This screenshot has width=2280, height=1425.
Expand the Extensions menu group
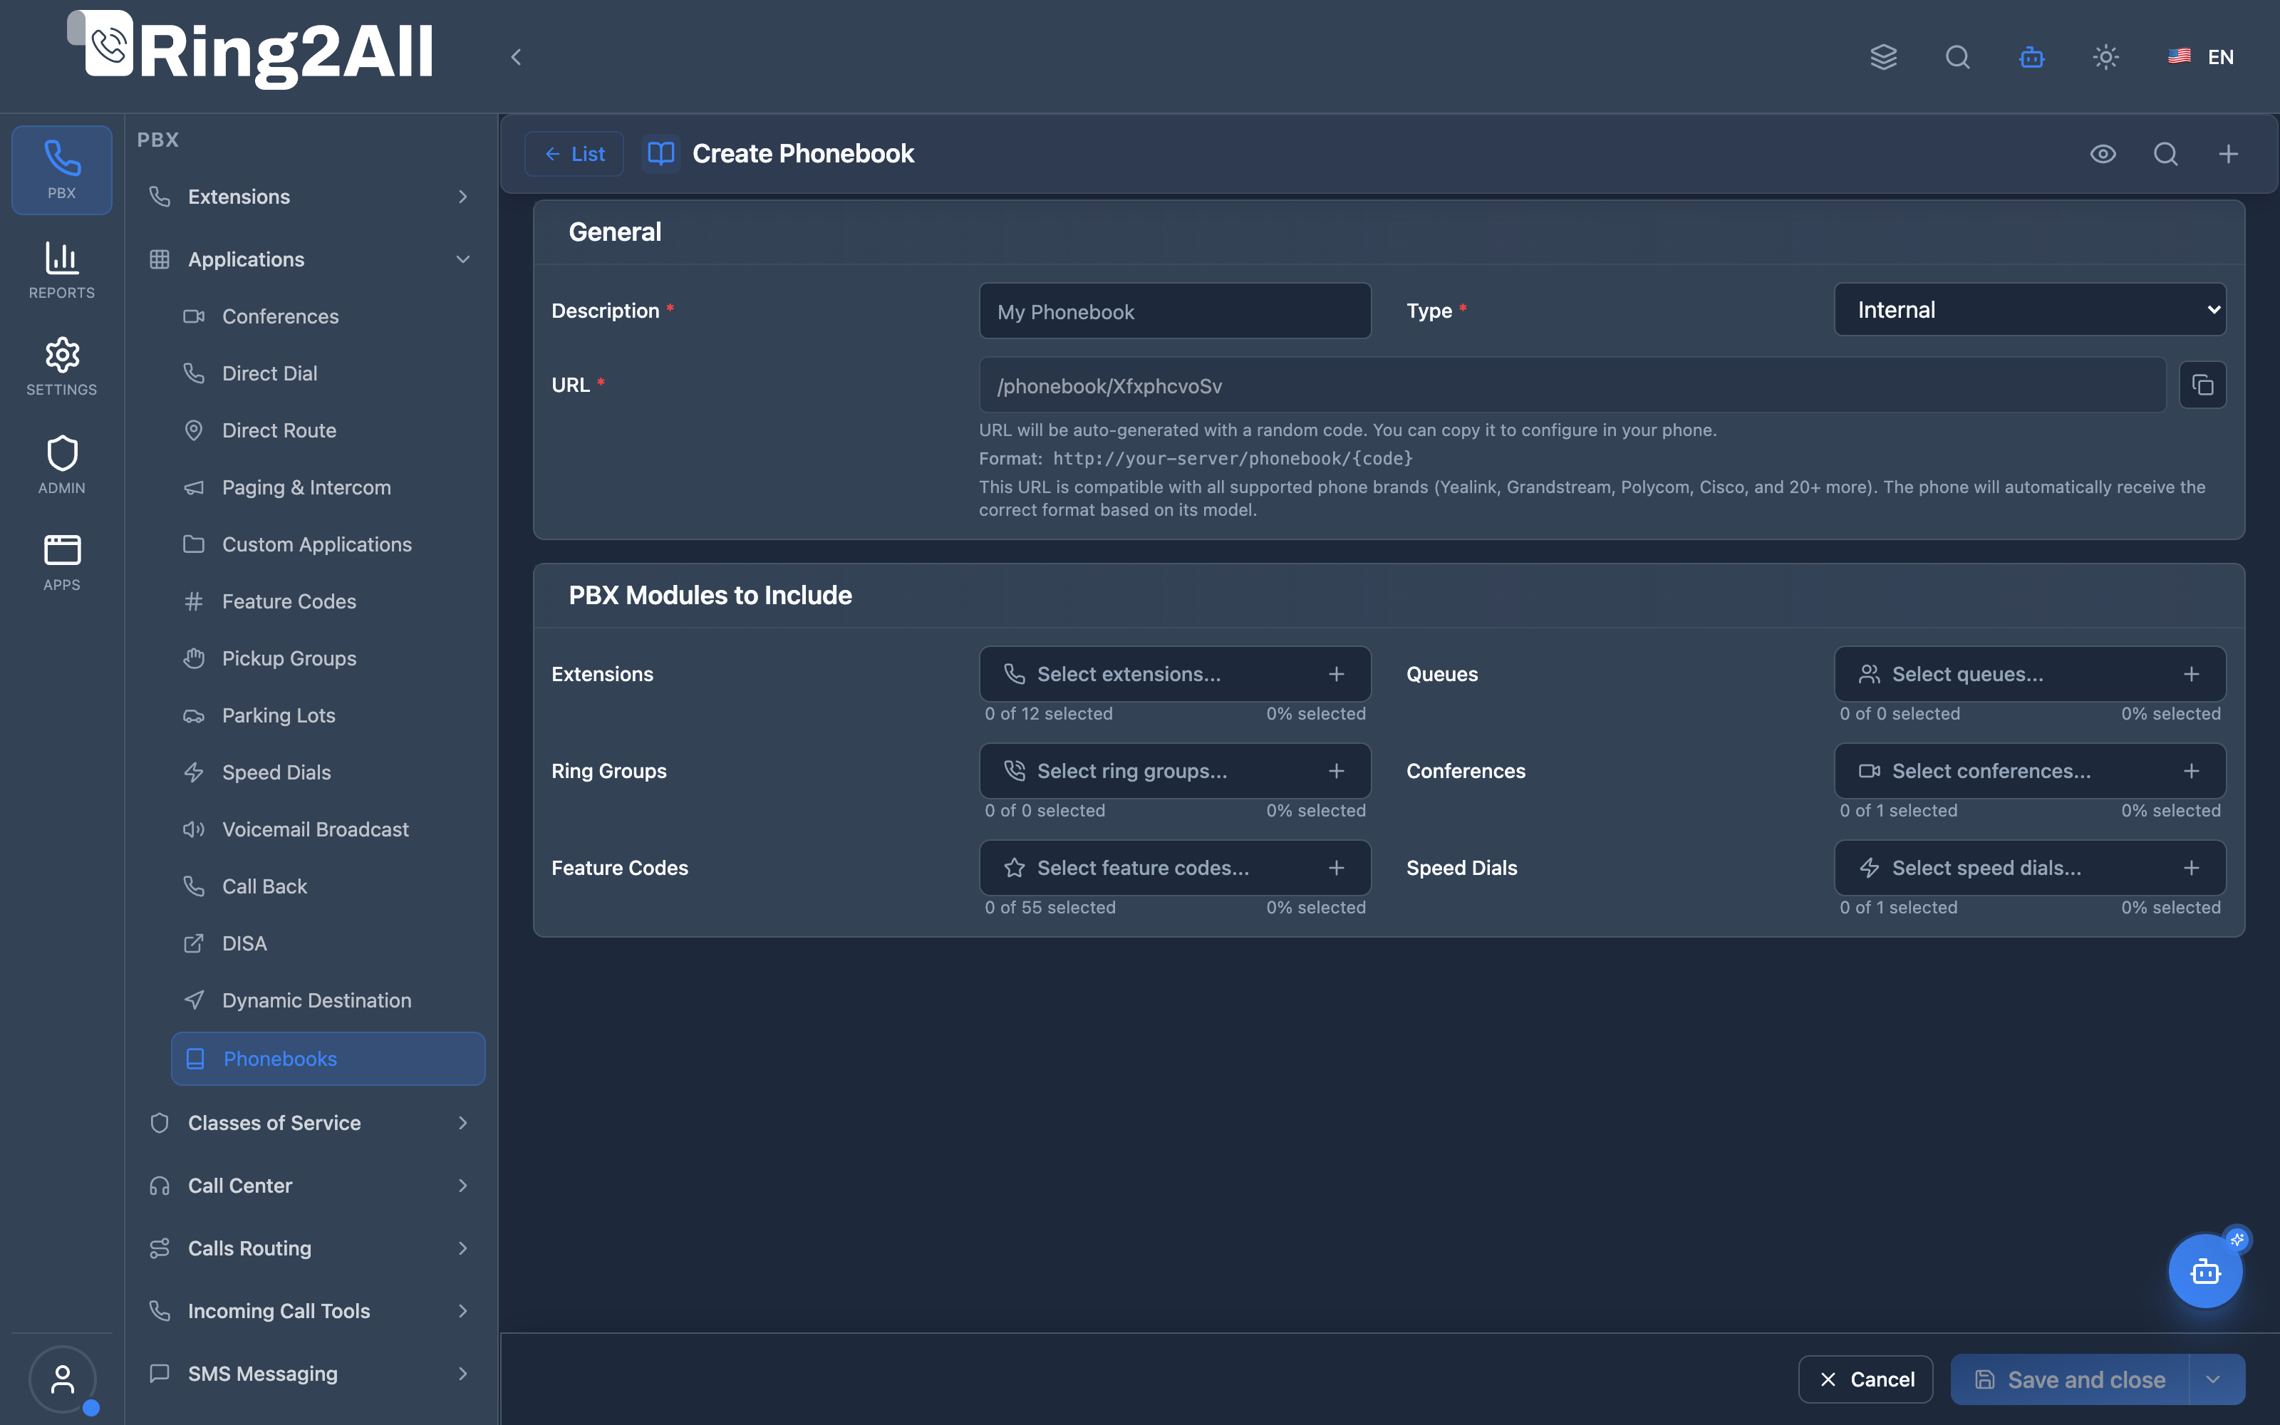[311, 196]
